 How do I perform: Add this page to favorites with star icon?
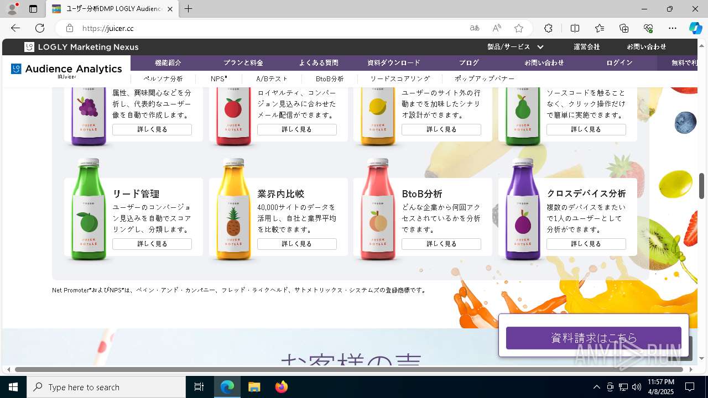(519, 28)
